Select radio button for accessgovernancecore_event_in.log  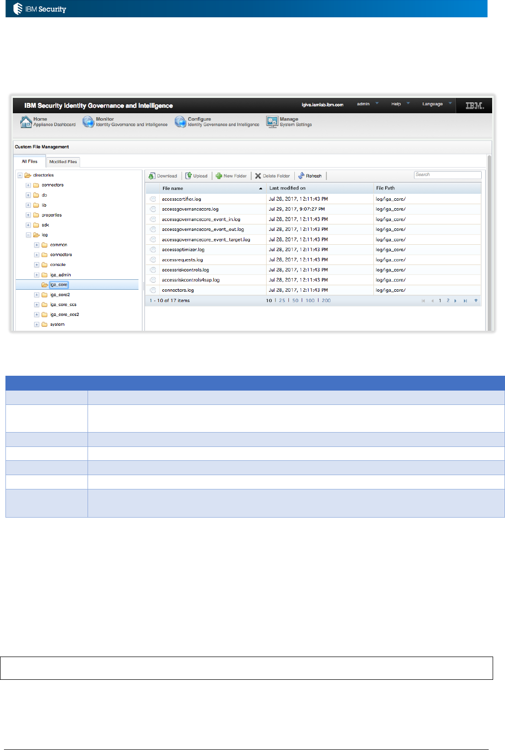(153, 219)
